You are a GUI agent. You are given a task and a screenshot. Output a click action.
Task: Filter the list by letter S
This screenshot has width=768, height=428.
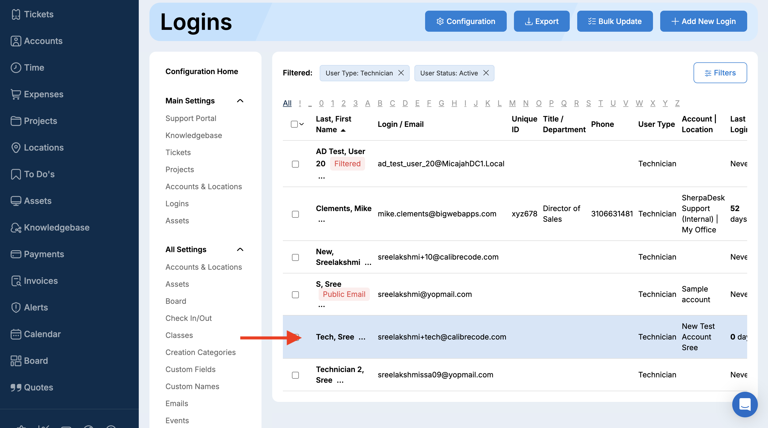coord(588,103)
